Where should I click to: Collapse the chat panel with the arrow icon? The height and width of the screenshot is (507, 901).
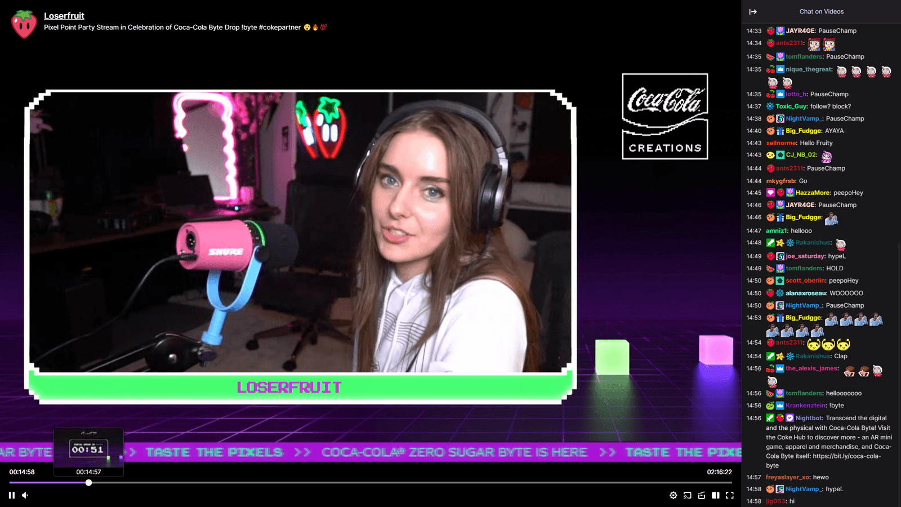click(753, 12)
